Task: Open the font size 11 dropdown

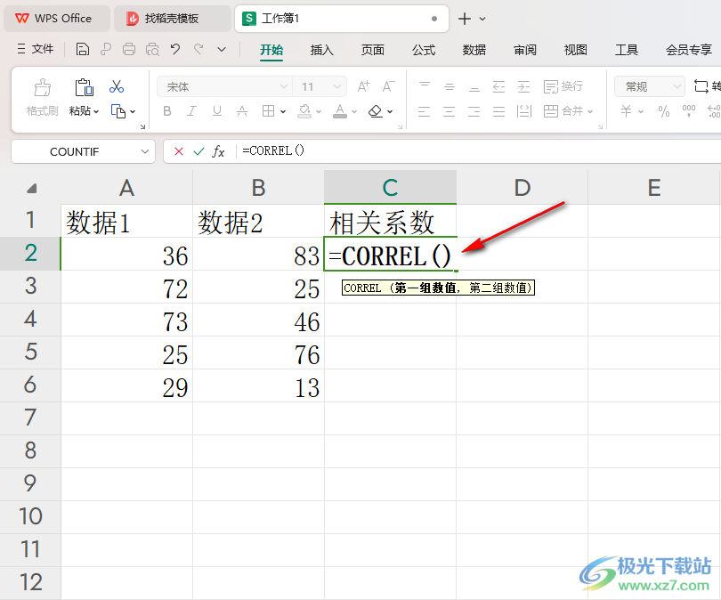Action: pos(337,86)
